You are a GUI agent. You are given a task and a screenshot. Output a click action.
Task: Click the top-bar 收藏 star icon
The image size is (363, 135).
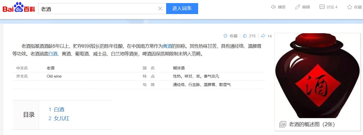point(349,7)
